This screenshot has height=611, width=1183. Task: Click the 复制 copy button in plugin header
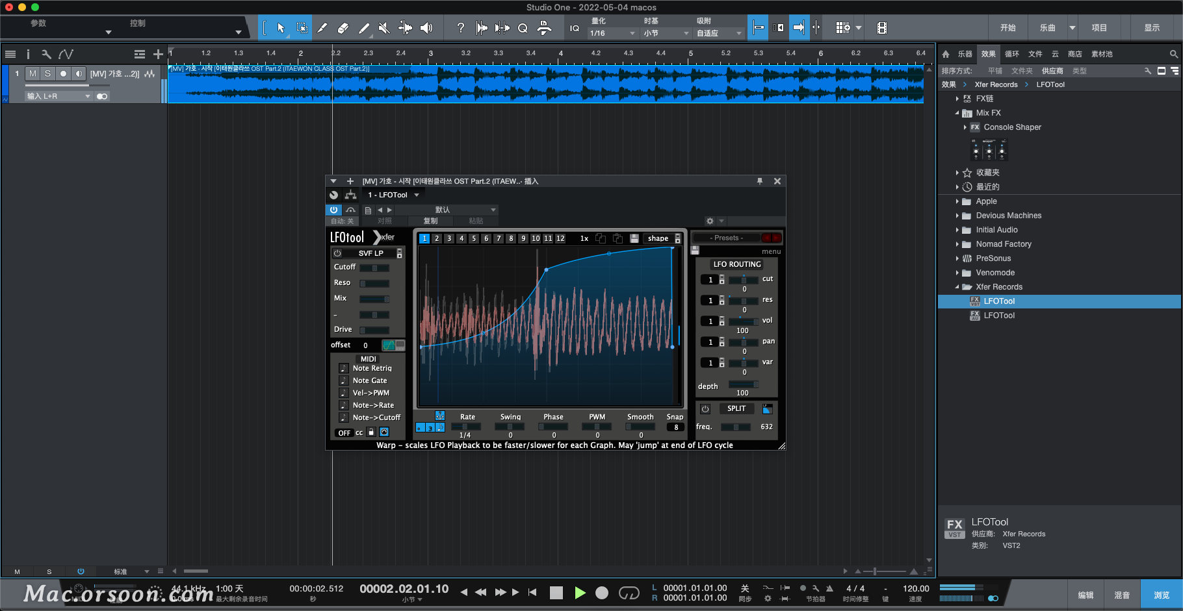(430, 221)
